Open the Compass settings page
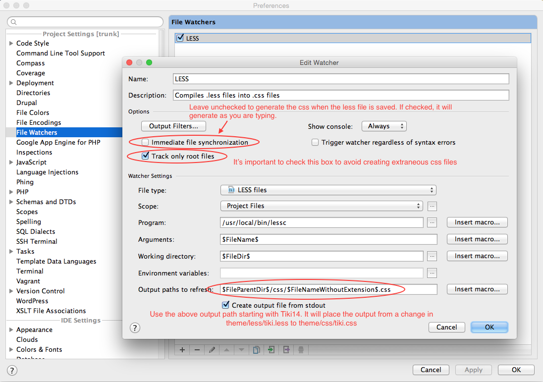The height and width of the screenshot is (382, 543). (31, 63)
